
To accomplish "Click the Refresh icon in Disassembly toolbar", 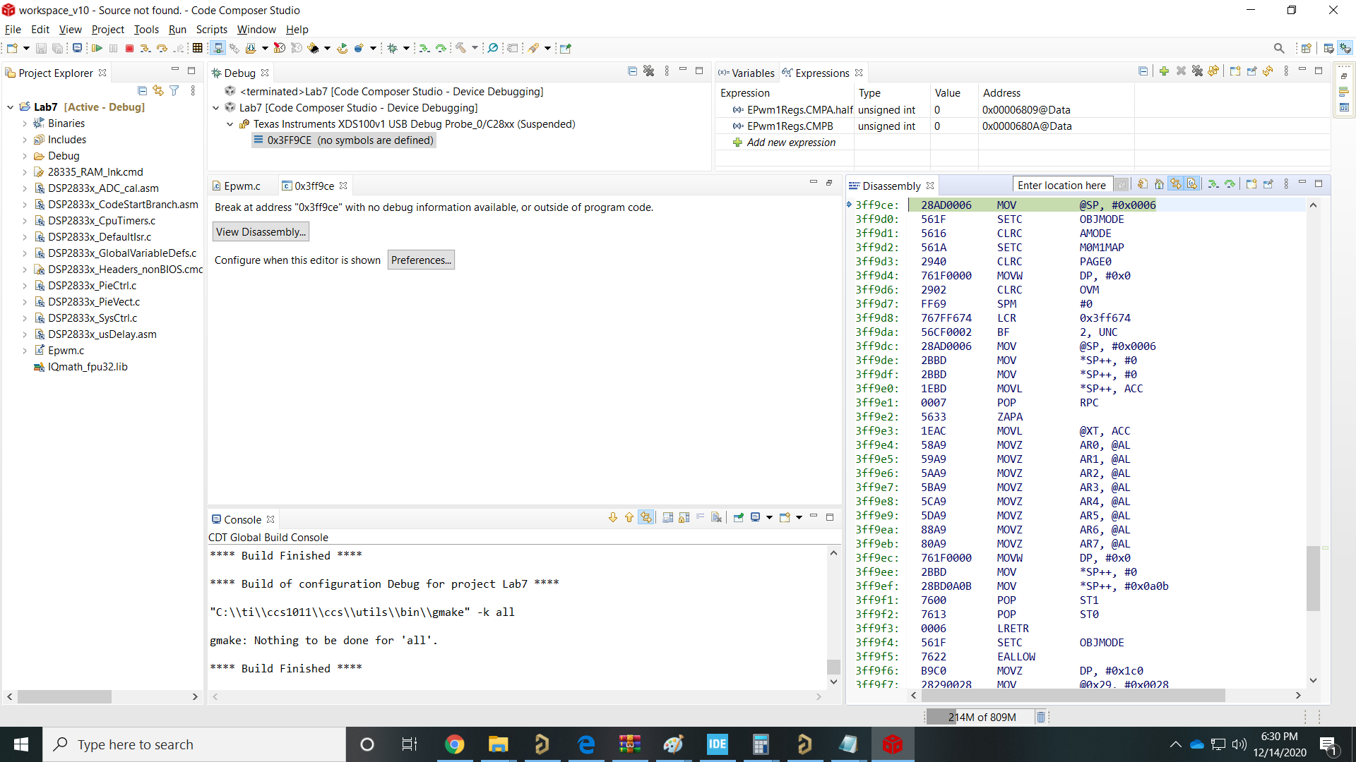I will click(x=1143, y=183).
